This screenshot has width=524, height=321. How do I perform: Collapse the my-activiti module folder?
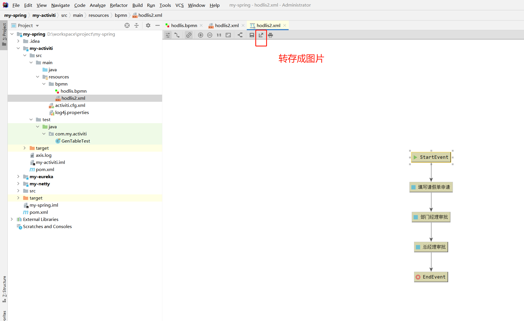pos(18,48)
